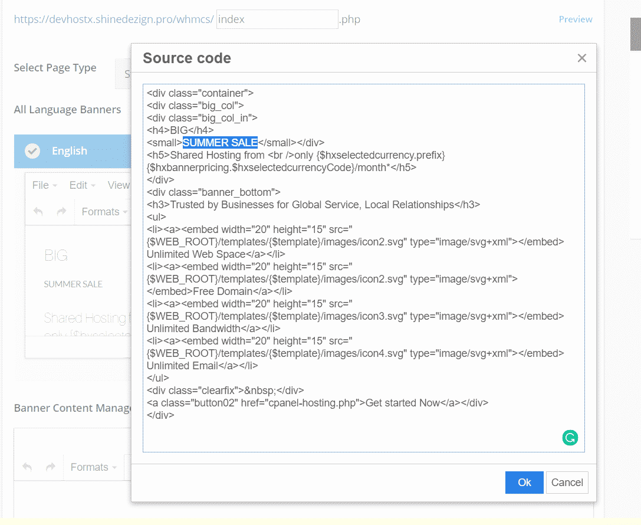Click the page's vertical scrollbar thumb
Viewport: 641px width, 525px height.
click(x=635, y=34)
